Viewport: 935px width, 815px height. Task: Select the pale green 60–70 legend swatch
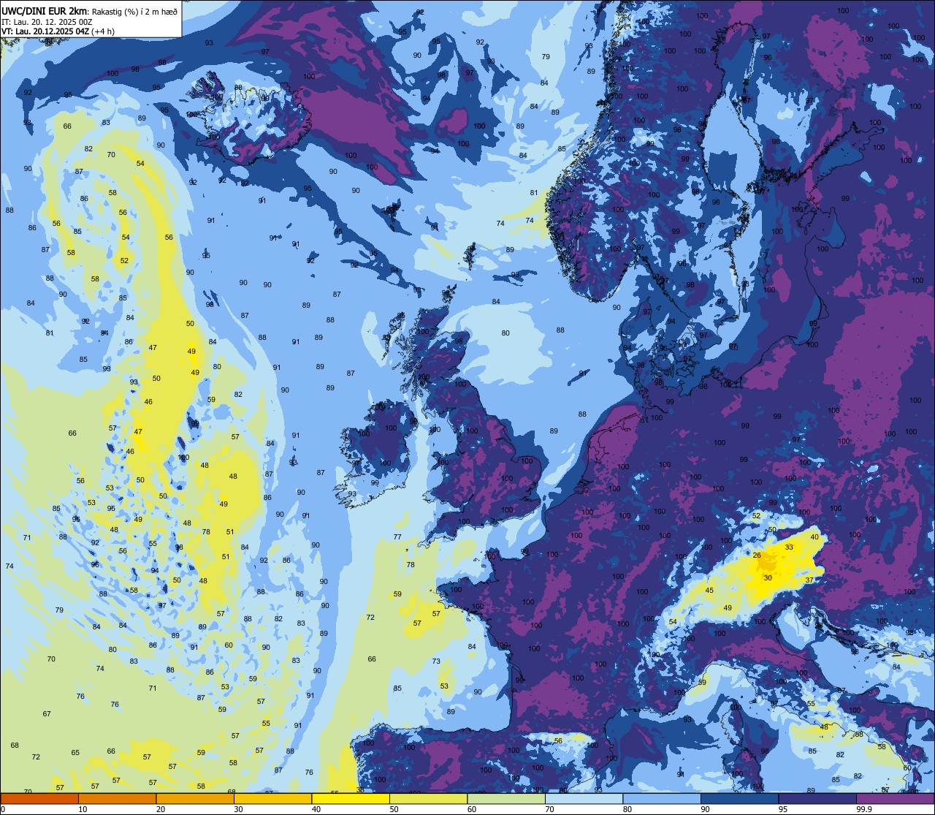506,798
